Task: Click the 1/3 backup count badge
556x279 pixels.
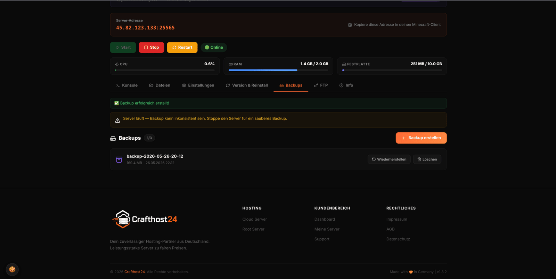Action: [x=149, y=138]
